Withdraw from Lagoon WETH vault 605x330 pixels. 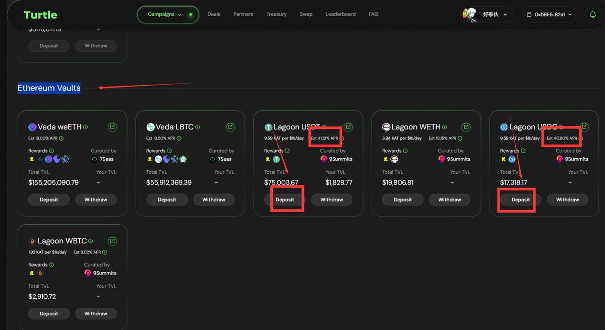coord(450,200)
